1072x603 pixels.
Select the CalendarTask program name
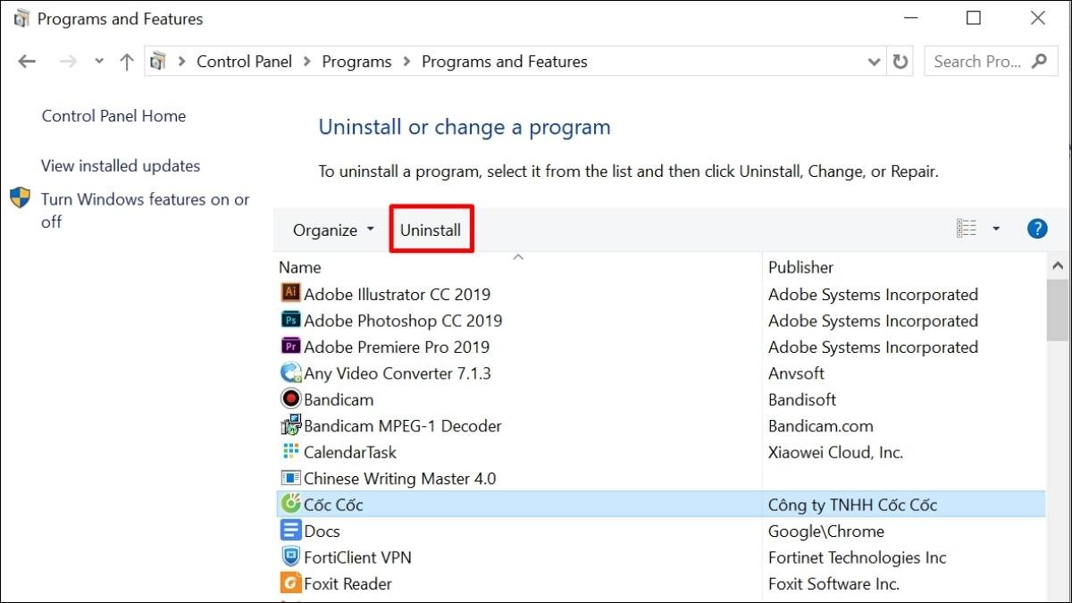350,452
